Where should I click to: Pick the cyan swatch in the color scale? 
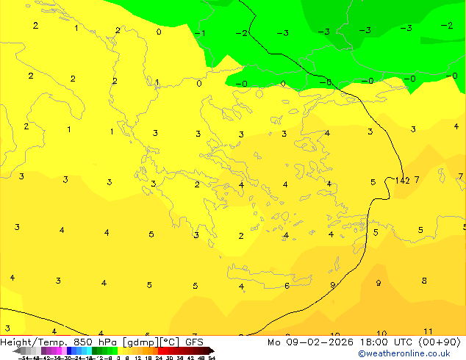[x=90, y=350]
